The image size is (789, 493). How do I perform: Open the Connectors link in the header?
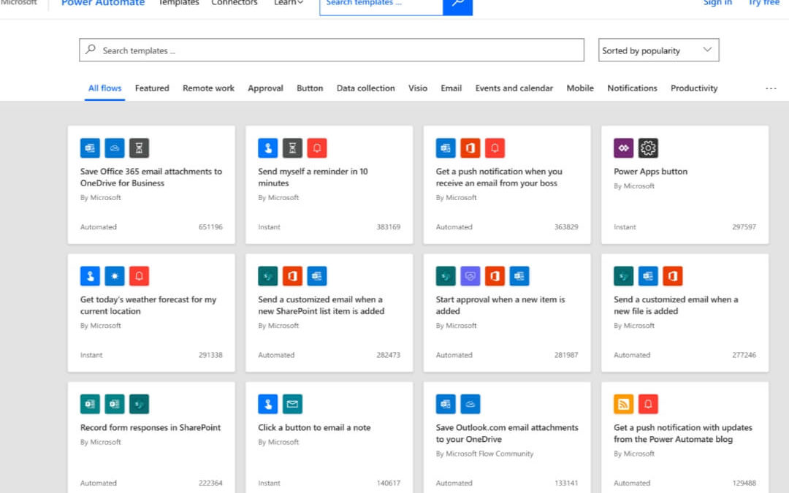click(235, 3)
